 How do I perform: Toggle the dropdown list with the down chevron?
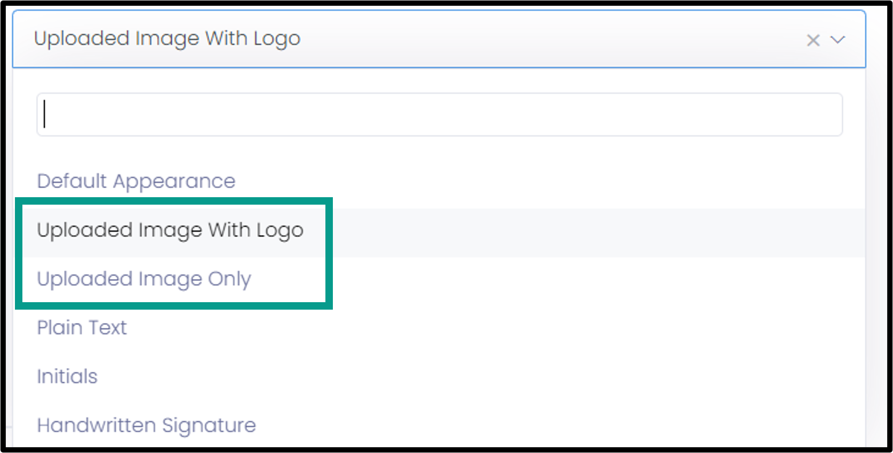[838, 39]
